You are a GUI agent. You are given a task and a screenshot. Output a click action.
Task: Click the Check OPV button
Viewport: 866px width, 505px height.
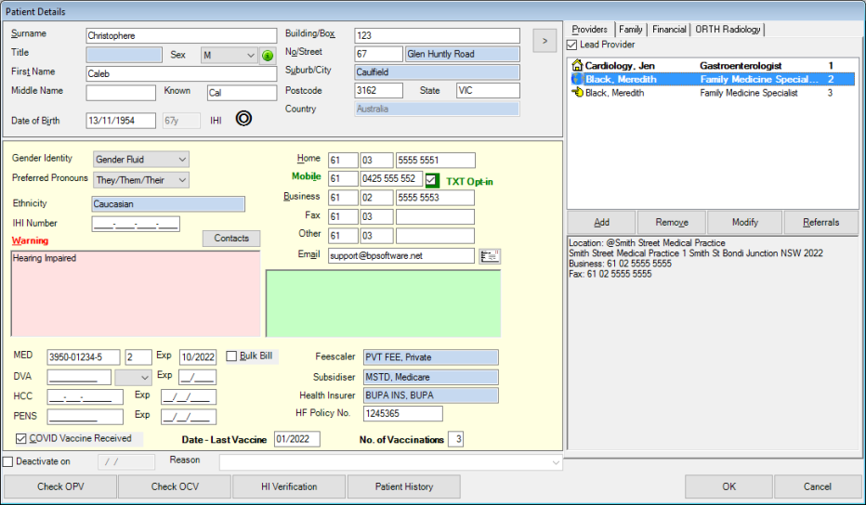click(60, 486)
